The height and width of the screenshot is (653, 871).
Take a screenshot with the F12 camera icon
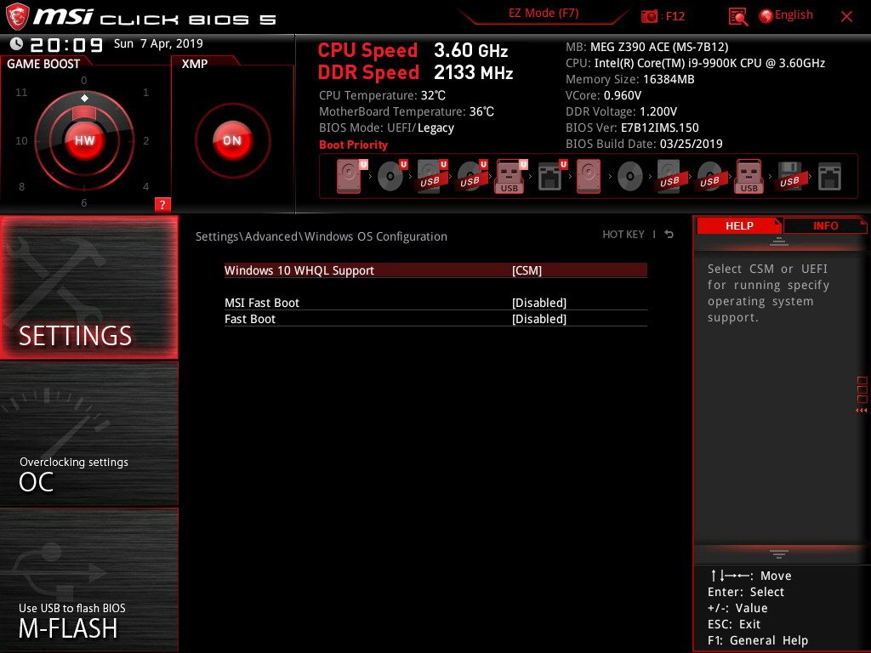point(649,16)
